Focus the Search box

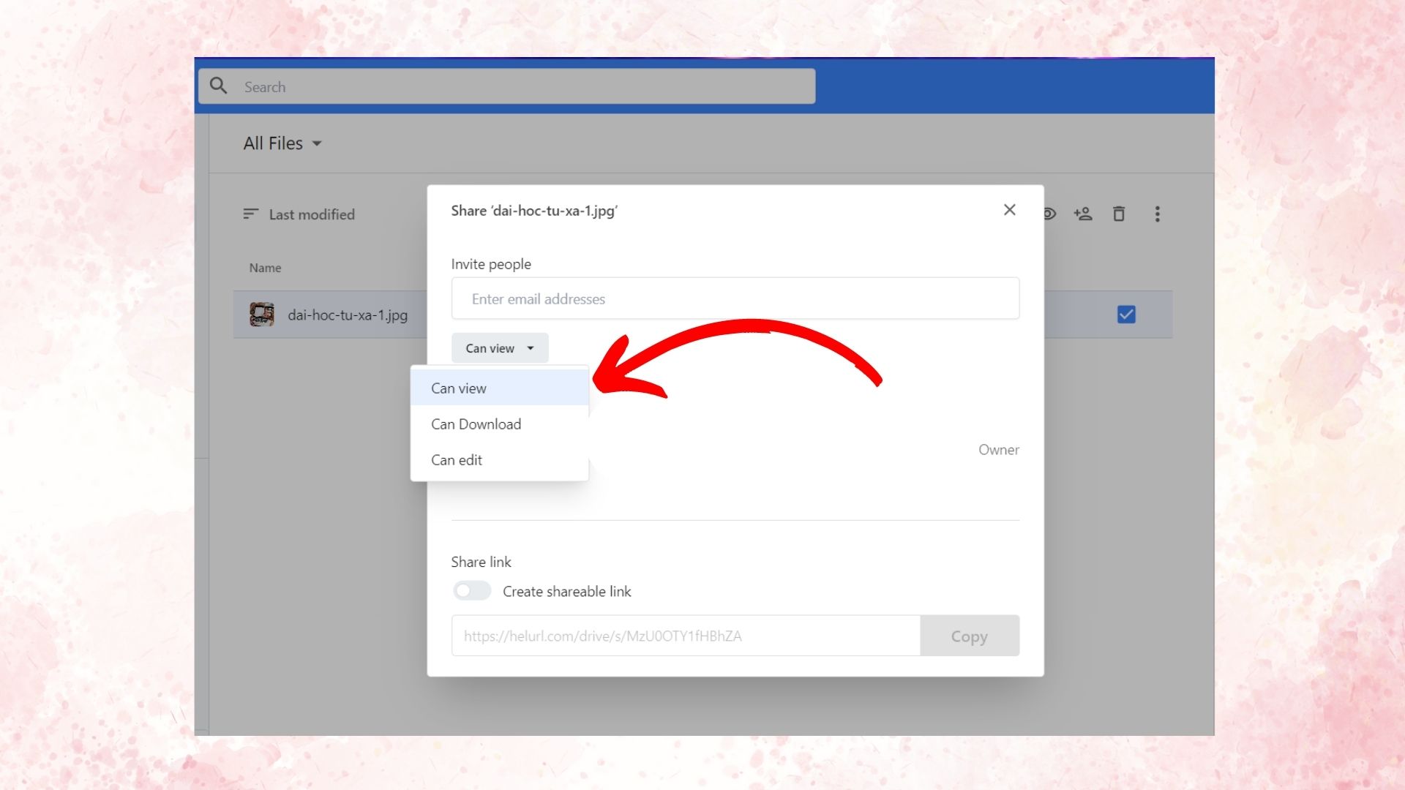[512, 87]
